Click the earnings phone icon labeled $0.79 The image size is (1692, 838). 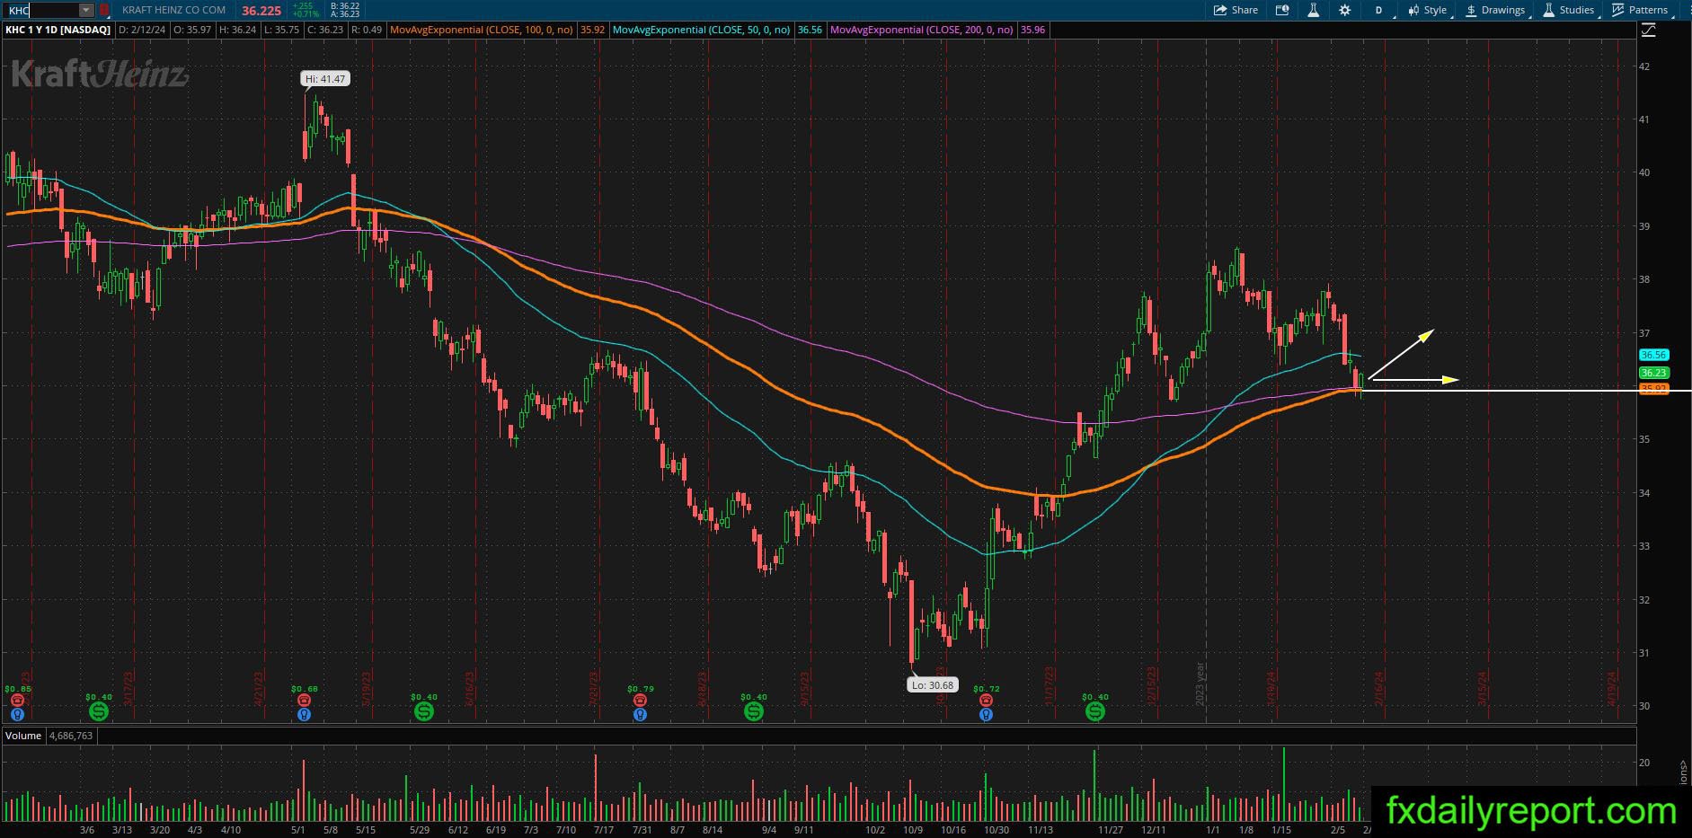click(640, 700)
